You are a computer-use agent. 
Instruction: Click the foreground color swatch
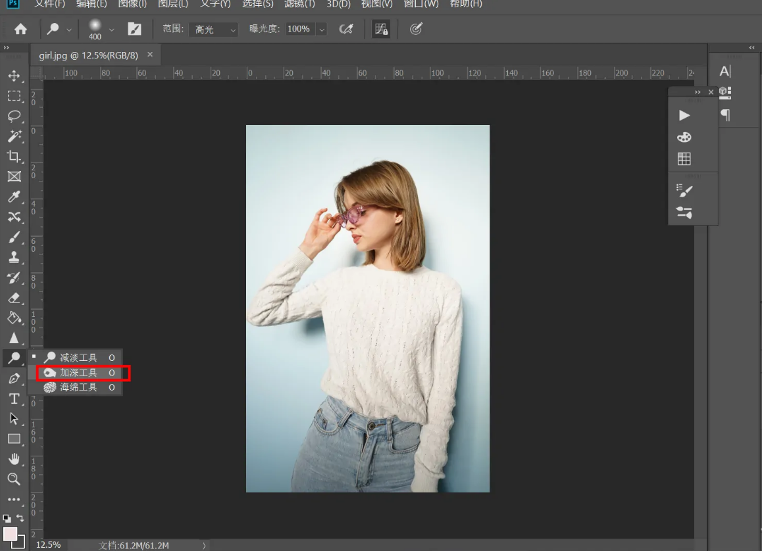click(10, 533)
